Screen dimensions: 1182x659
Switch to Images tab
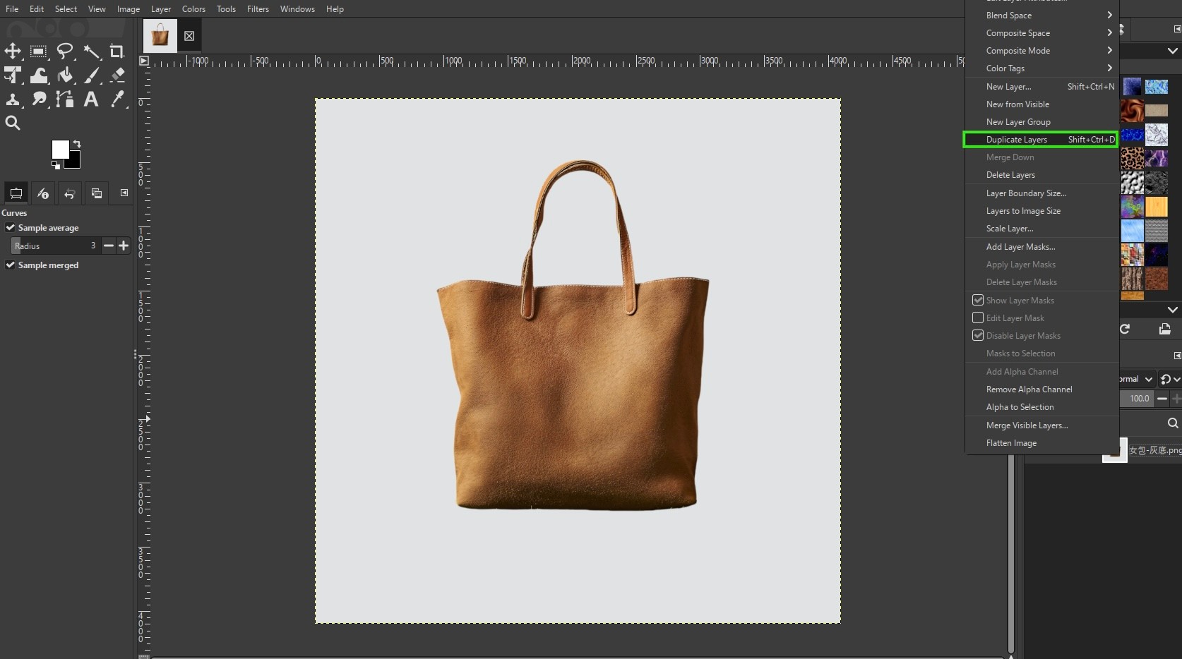tap(97, 193)
